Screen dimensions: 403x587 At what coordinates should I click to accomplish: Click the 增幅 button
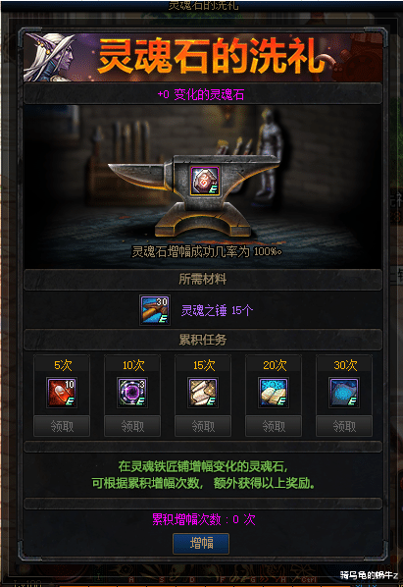point(201,543)
